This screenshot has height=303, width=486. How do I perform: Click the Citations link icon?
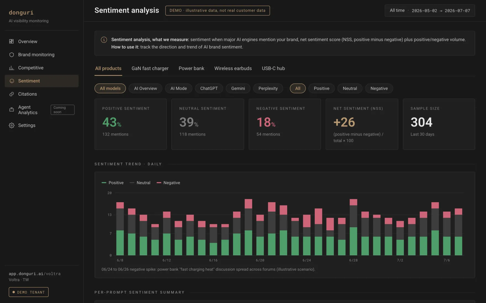click(x=11, y=94)
